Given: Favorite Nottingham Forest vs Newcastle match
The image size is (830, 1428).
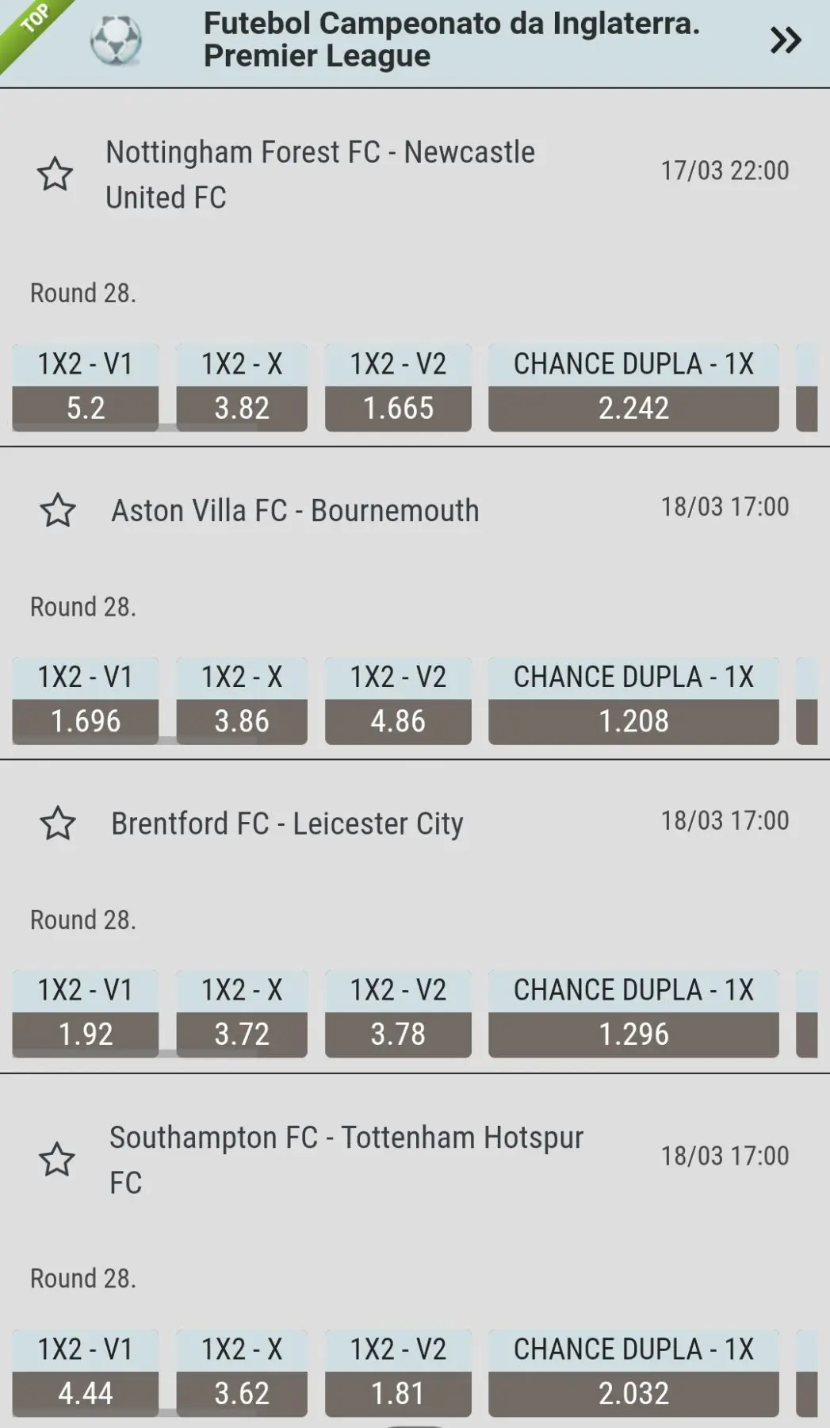Looking at the screenshot, I should coord(55,175).
